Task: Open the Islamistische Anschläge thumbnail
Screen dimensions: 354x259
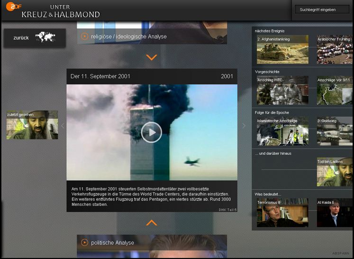Action: click(282, 131)
